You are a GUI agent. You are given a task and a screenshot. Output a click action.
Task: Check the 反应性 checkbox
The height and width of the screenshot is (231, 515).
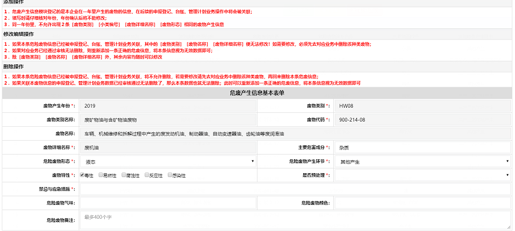click(147, 175)
